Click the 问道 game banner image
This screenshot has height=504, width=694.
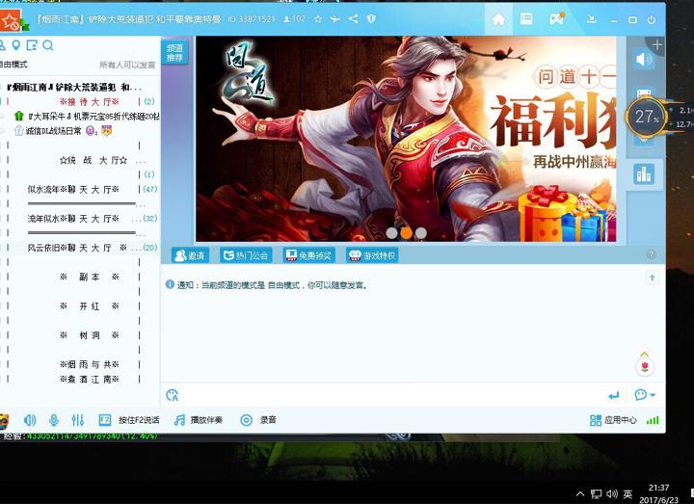[406, 139]
